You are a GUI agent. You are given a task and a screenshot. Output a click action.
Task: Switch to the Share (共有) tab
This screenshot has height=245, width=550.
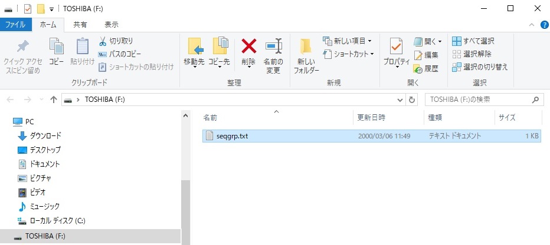click(80, 25)
